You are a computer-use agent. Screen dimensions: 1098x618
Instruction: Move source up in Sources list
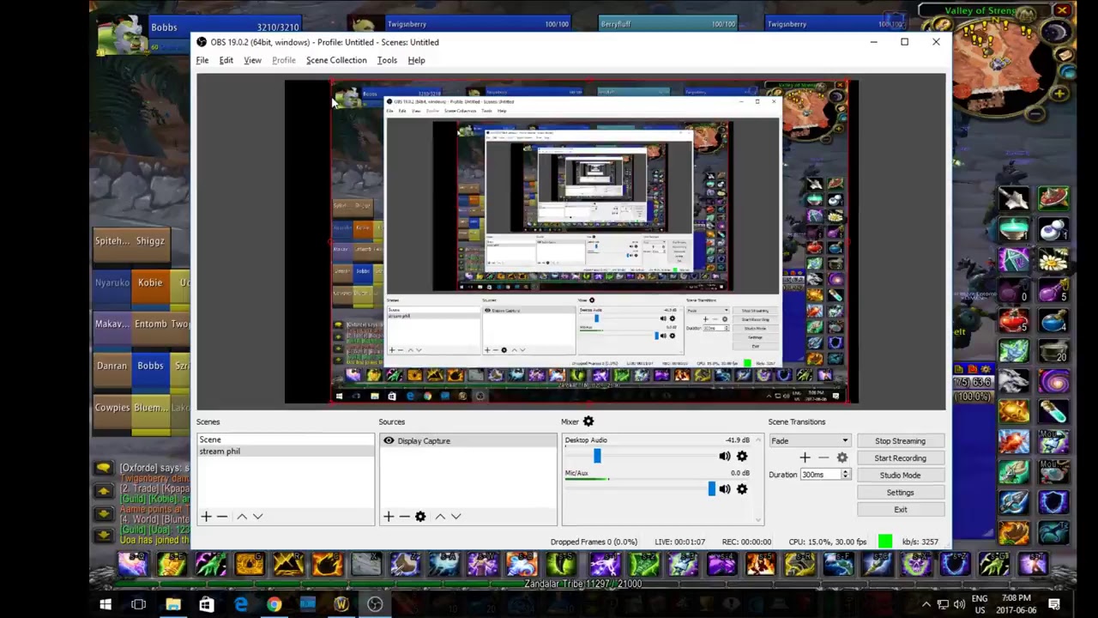point(440,517)
